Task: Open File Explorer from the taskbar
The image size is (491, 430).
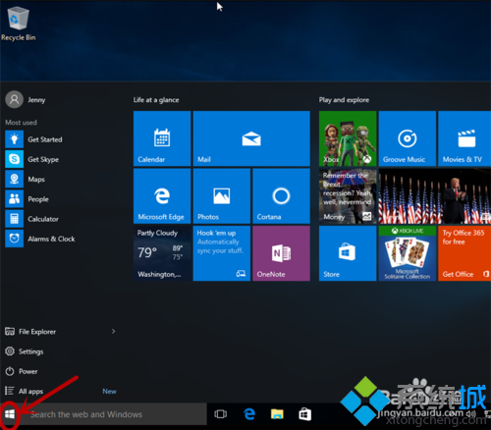Action: 277,414
